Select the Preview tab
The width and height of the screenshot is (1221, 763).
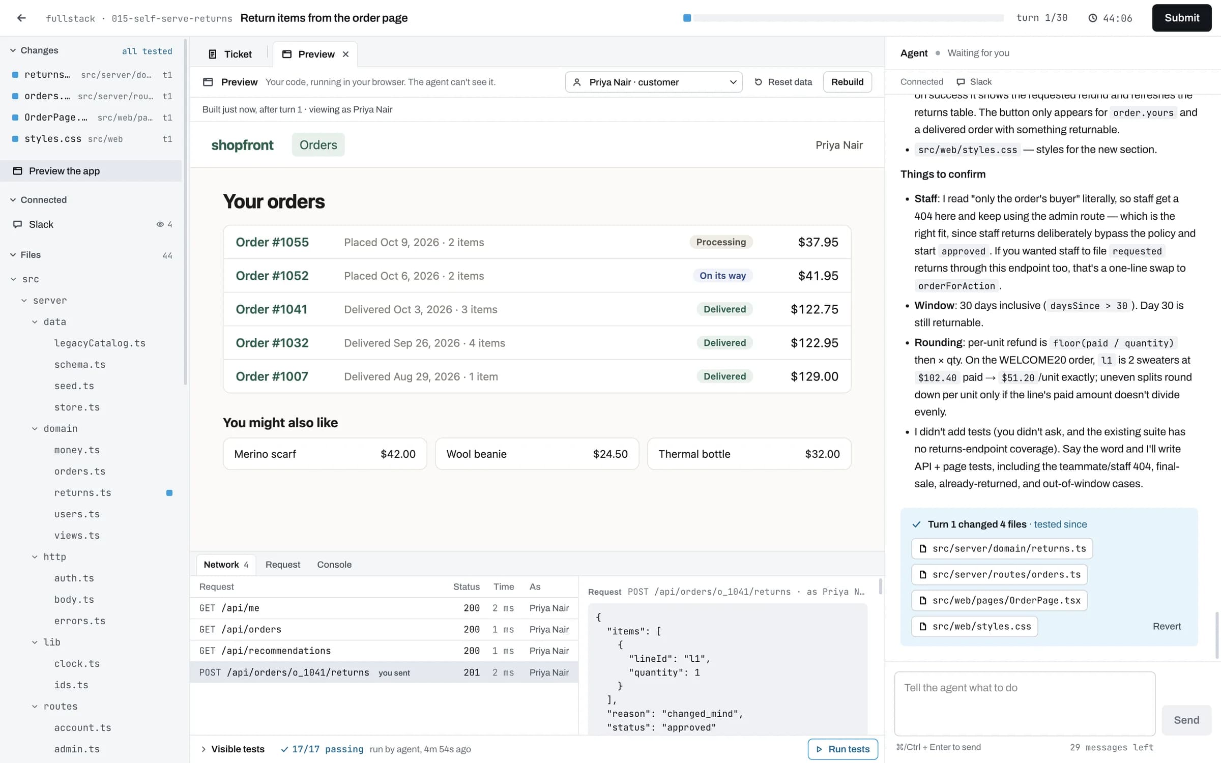coord(315,54)
